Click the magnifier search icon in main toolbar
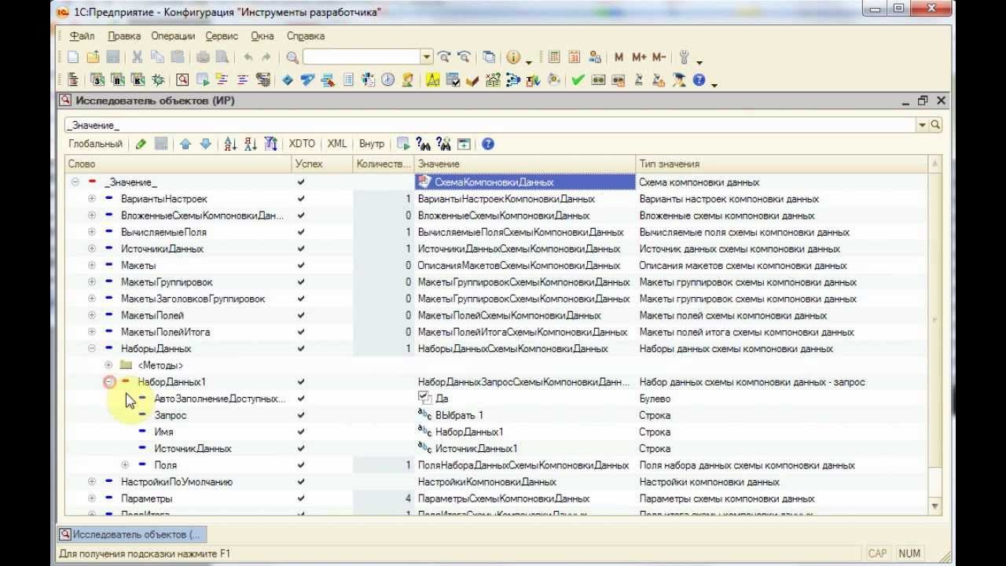The height and width of the screenshot is (566, 1006). [x=292, y=57]
